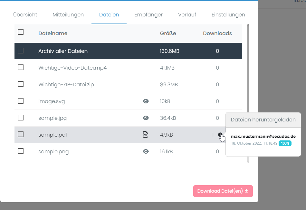
Task: Open the preview for image.svg
Action: point(146,101)
